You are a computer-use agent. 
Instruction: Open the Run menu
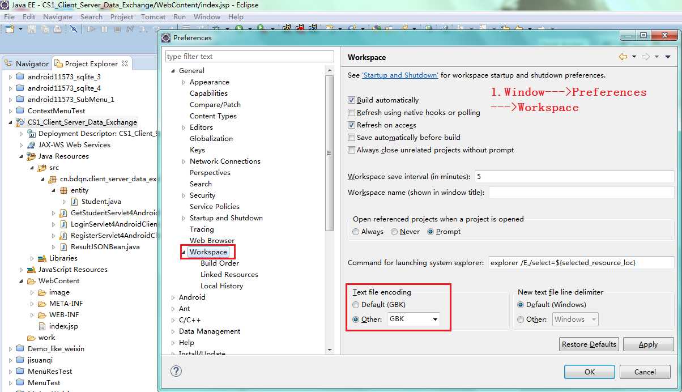point(180,16)
